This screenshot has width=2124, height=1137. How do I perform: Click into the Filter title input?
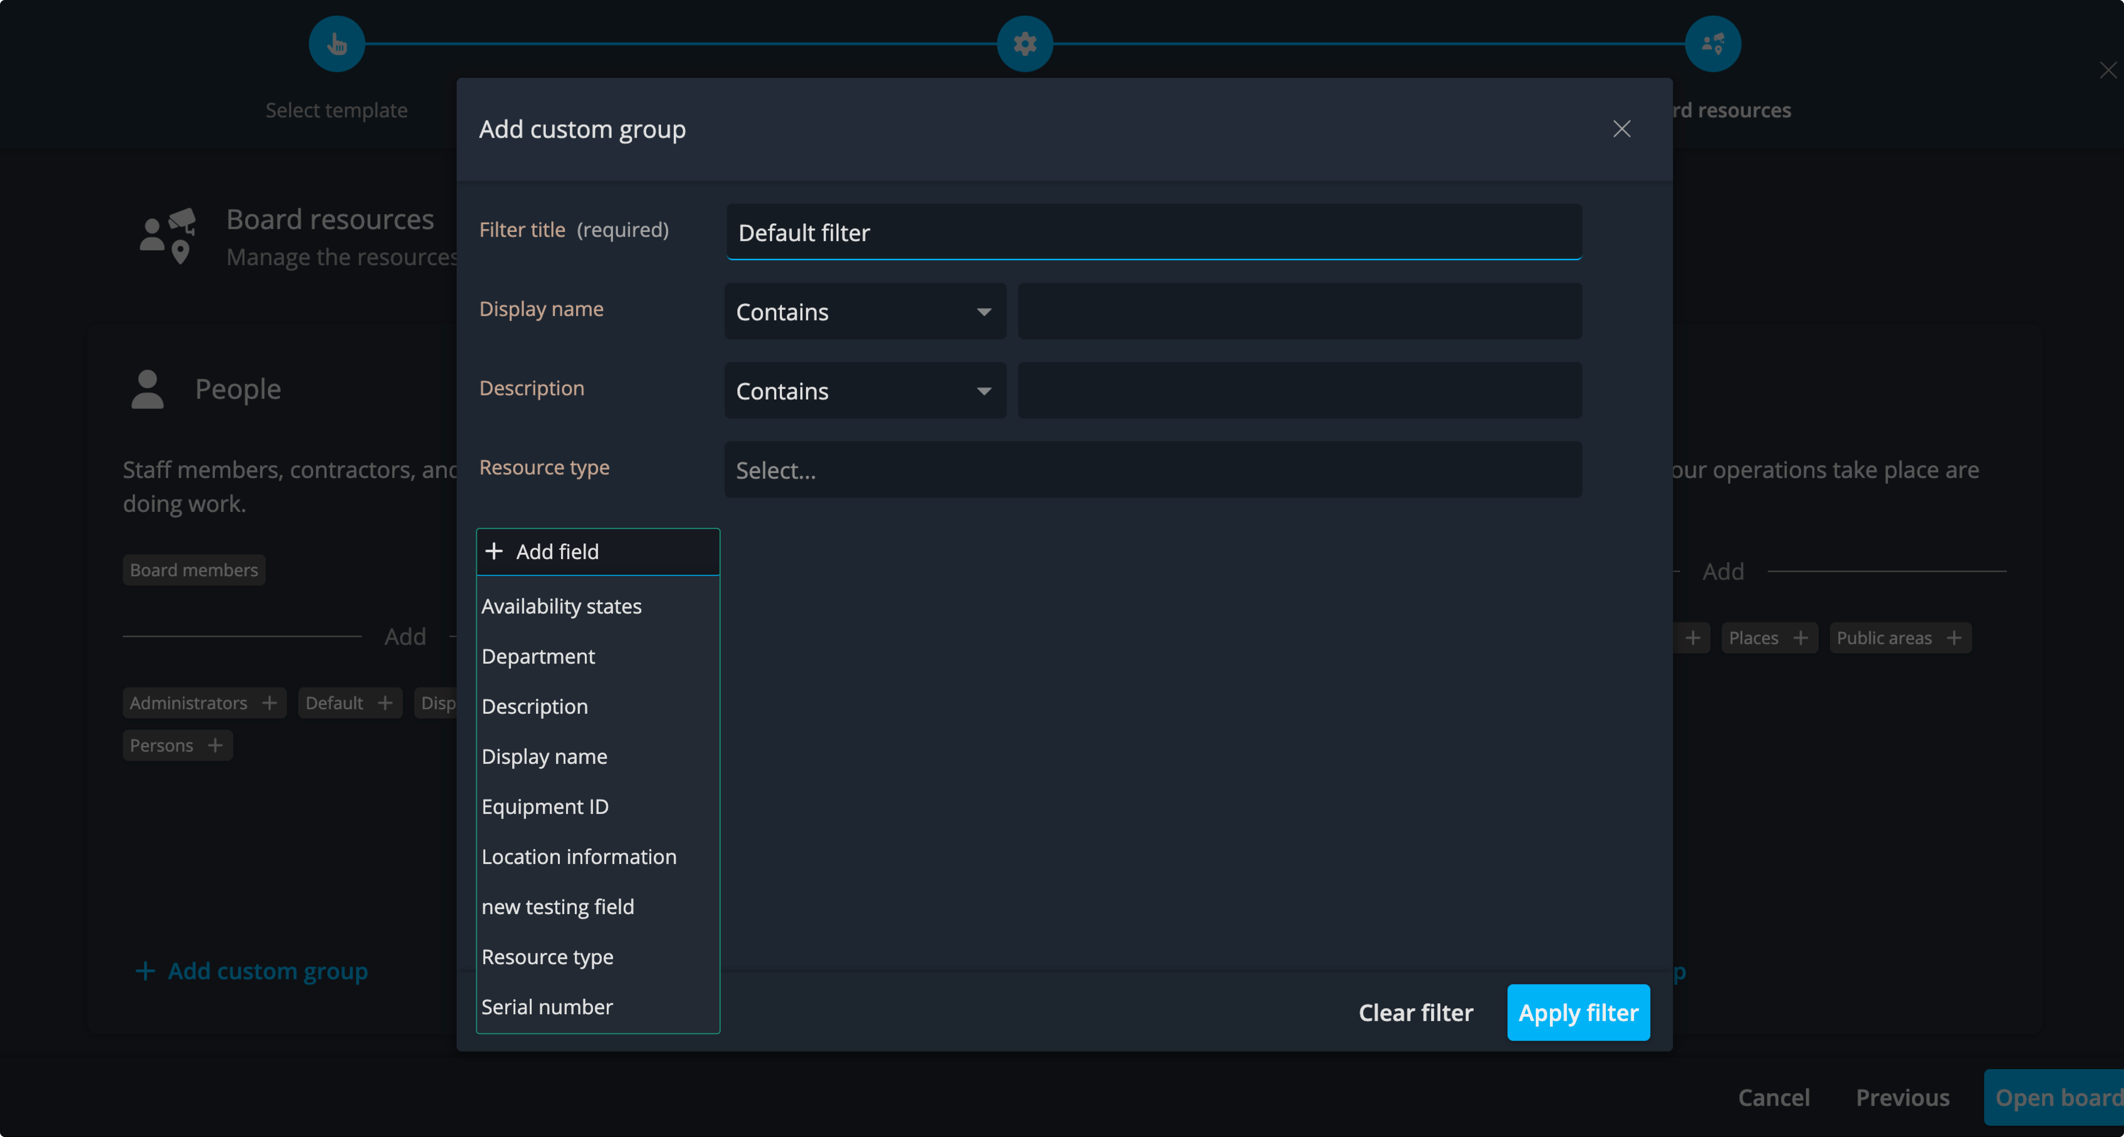[1153, 233]
